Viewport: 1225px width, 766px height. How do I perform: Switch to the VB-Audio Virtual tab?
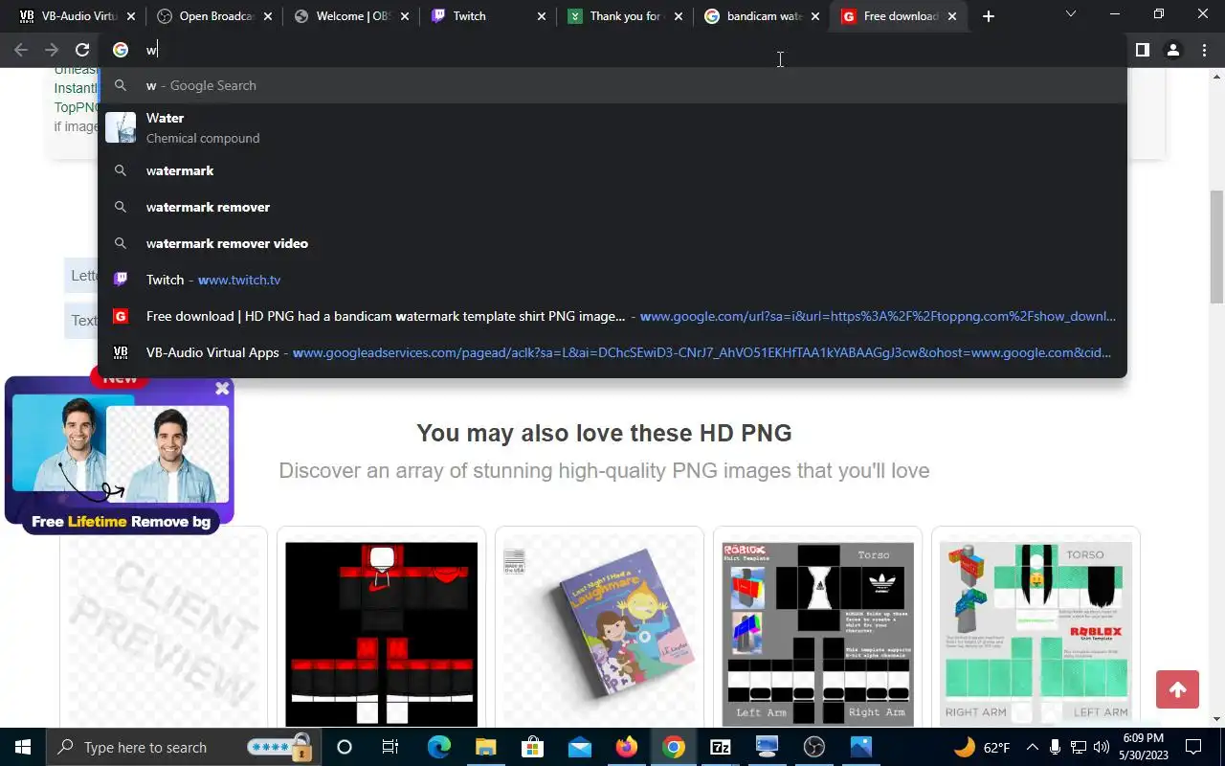(x=77, y=16)
